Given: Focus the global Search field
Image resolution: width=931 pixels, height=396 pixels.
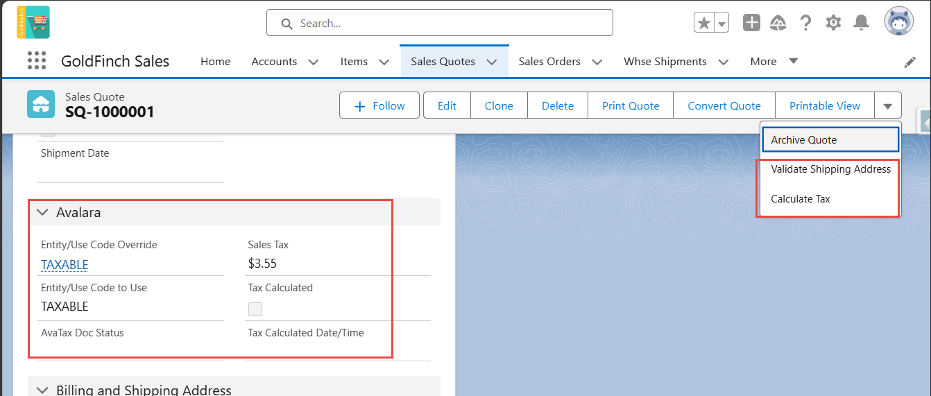Looking at the screenshot, I should pyautogui.click(x=440, y=23).
